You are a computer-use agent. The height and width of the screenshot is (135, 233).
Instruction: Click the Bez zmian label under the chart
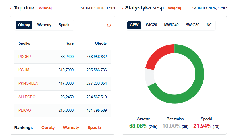point(175,119)
